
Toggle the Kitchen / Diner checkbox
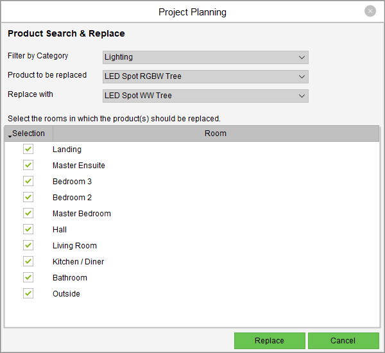click(x=28, y=261)
